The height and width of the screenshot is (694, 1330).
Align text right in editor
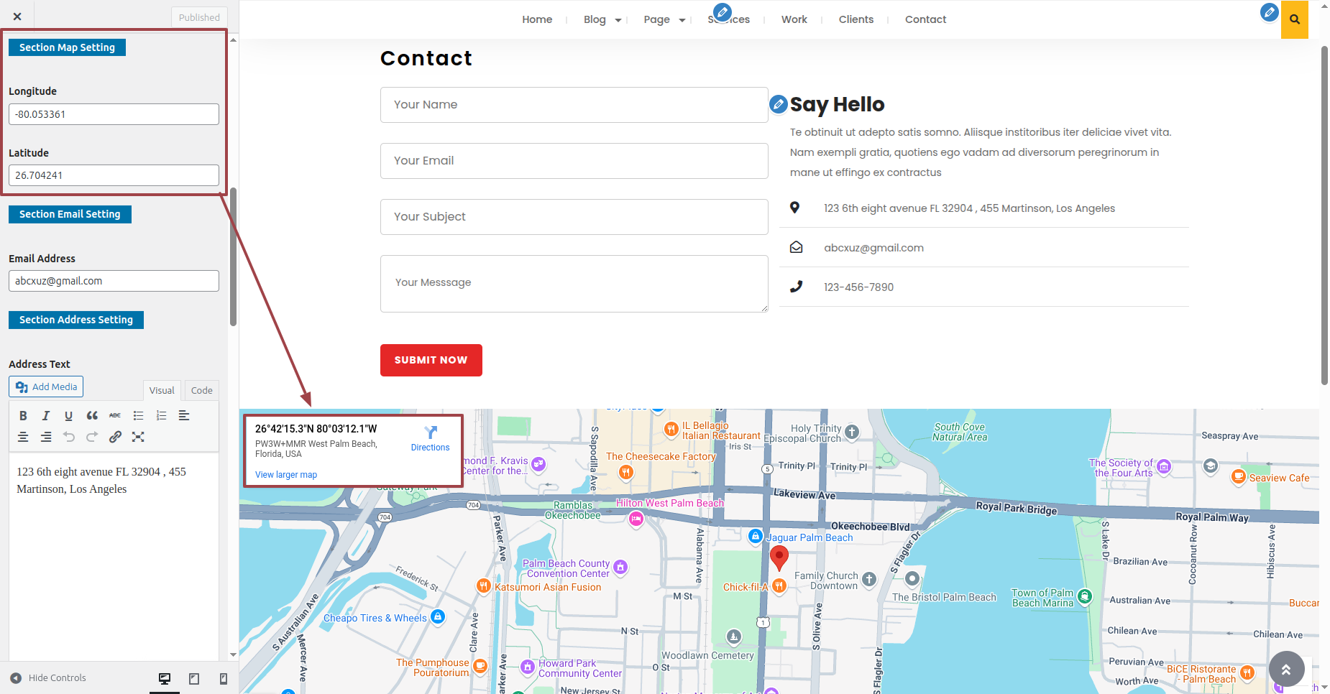pyautogui.click(x=46, y=437)
